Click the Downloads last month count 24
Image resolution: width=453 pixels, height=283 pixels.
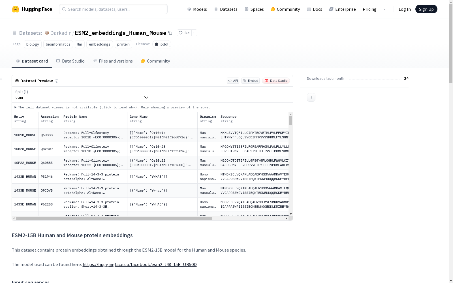pos(406,78)
